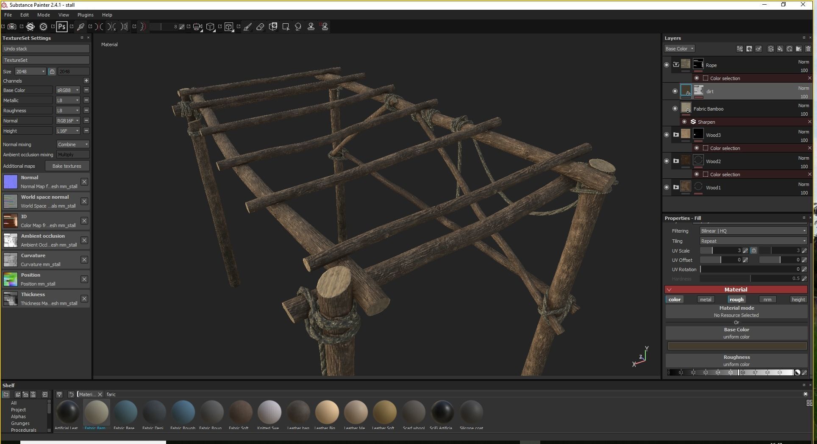The image size is (817, 444).
Task: Click the Shelf search input field
Action: tap(453, 394)
